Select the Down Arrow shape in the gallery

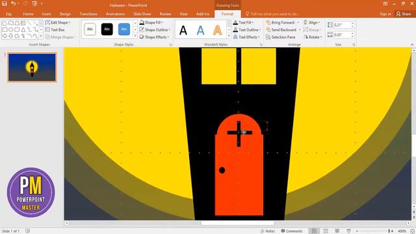point(11,36)
